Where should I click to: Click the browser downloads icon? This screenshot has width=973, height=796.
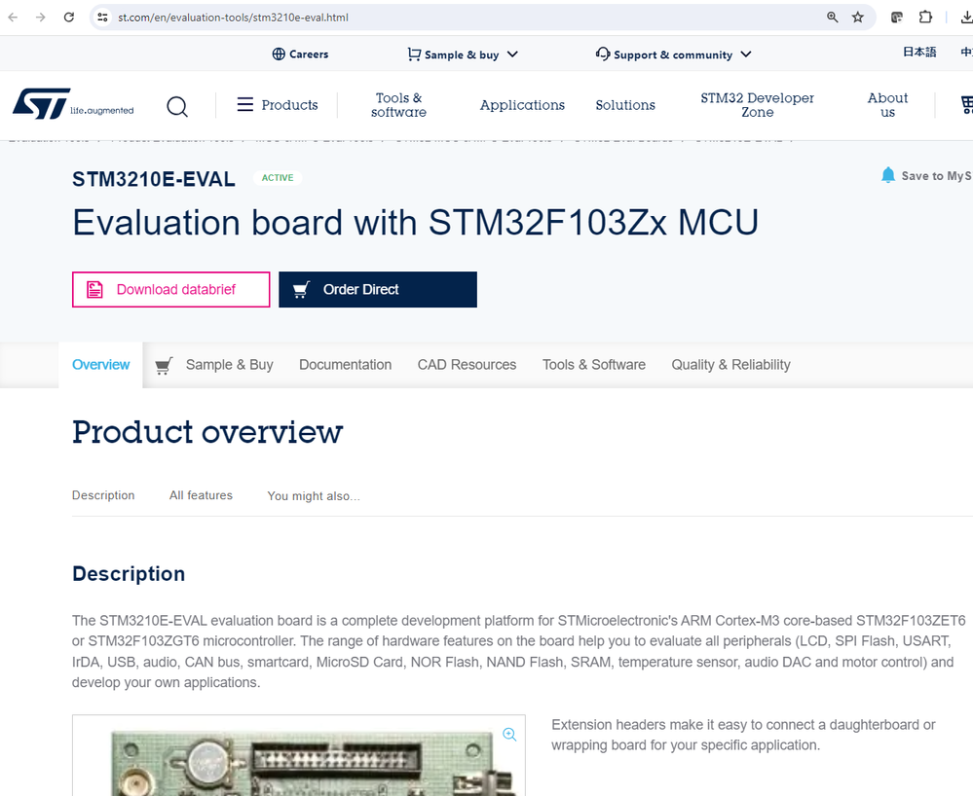click(x=966, y=18)
